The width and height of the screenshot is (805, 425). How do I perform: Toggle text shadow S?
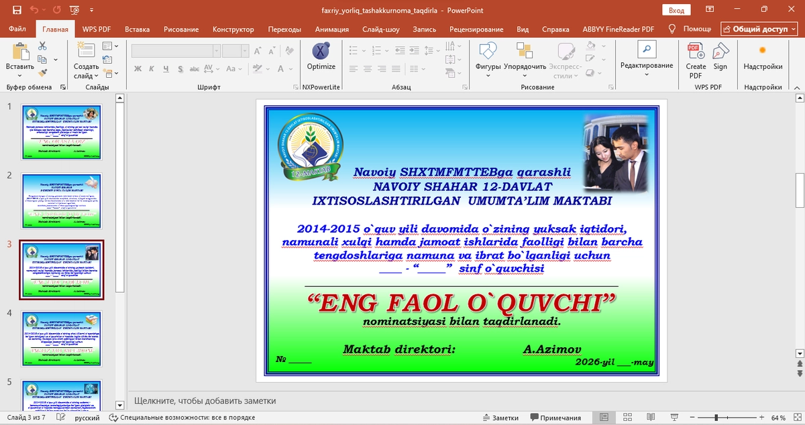click(180, 68)
